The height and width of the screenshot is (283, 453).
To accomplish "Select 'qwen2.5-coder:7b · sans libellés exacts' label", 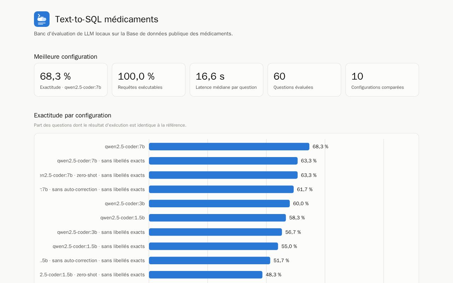I will 101,161.
